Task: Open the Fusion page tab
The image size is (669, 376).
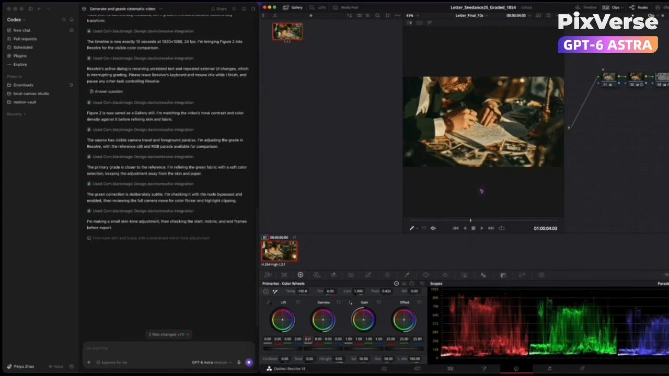Action: 483,369
